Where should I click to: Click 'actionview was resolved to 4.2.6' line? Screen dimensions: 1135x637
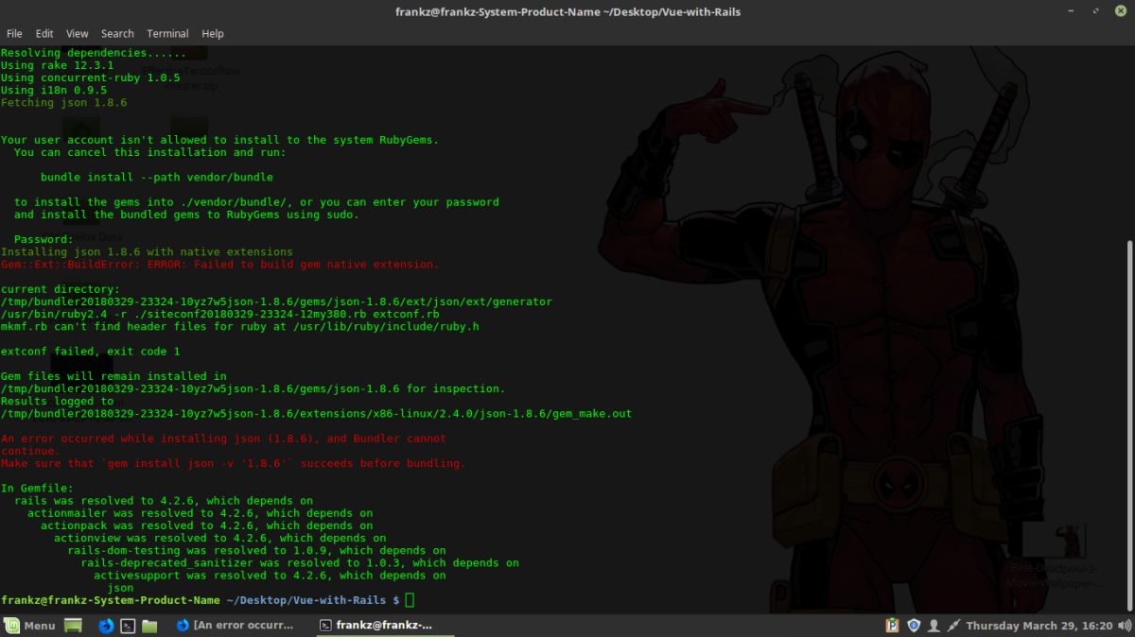coord(219,538)
